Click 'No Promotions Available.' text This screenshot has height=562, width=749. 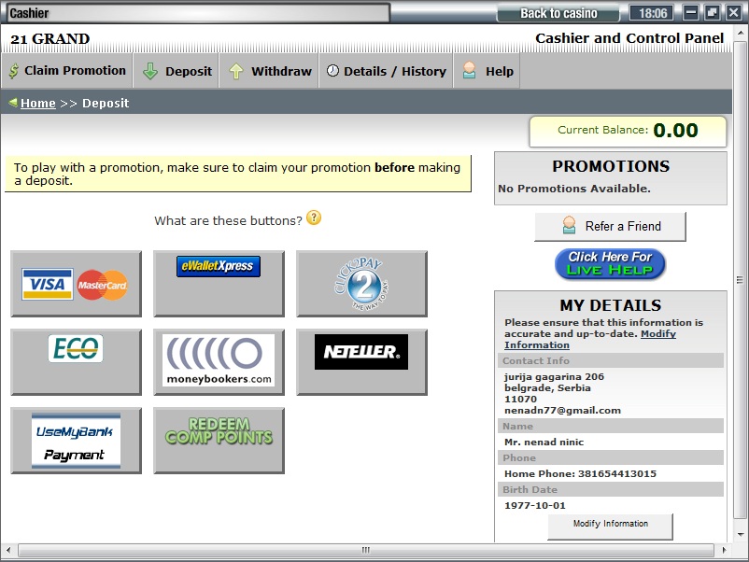click(574, 189)
